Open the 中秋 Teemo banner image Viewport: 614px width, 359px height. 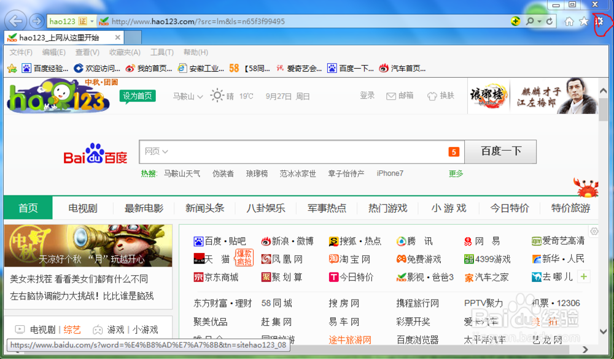point(88,246)
